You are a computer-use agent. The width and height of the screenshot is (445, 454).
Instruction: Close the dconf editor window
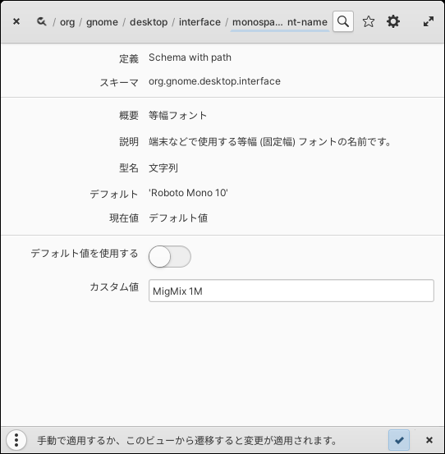click(x=16, y=21)
